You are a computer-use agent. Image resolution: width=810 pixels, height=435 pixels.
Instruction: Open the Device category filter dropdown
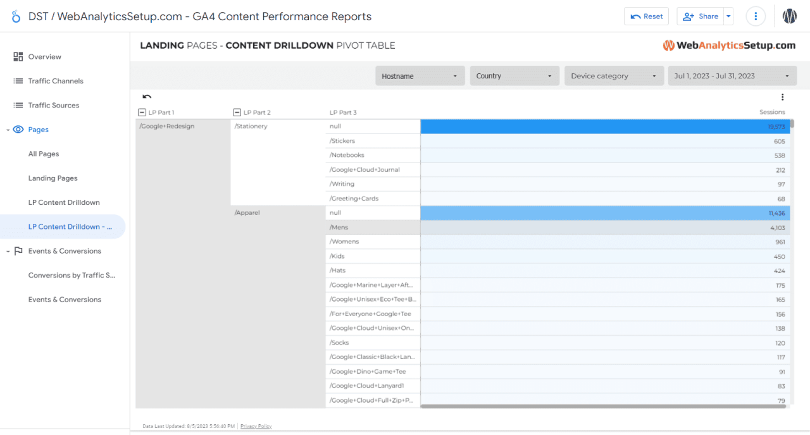pyautogui.click(x=614, y=75)
